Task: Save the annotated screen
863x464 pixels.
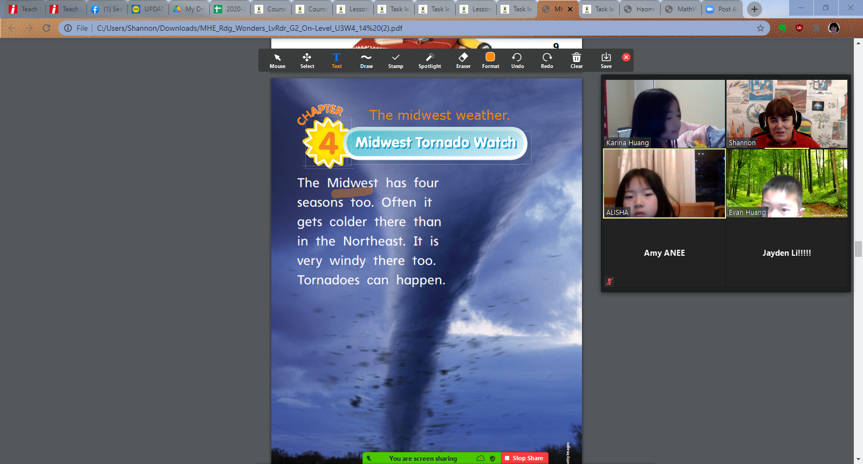Action: (x=606, y=60)
